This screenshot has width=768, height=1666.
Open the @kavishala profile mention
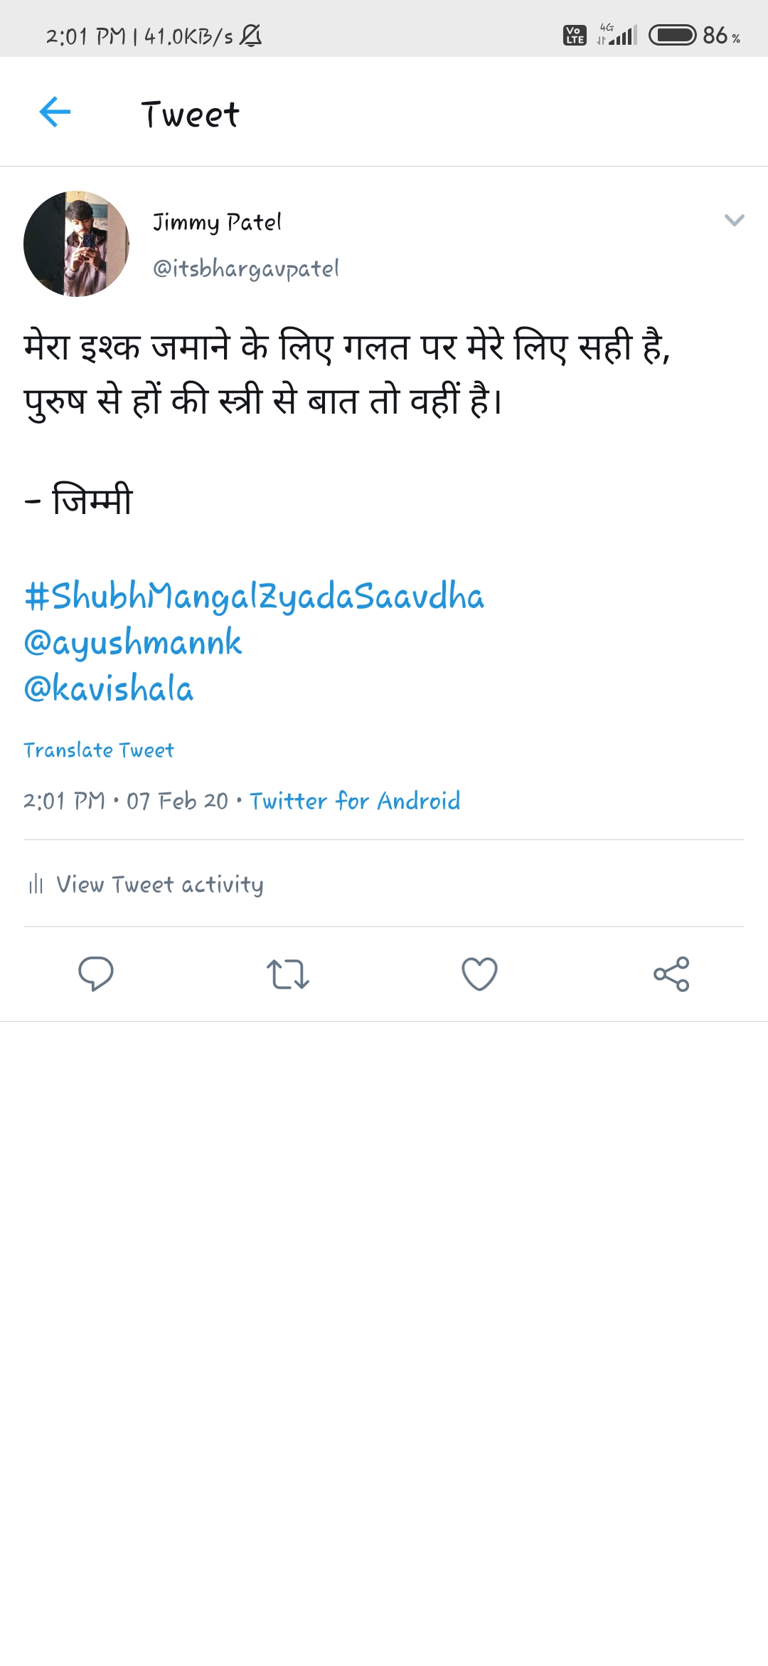coord(109,688)
